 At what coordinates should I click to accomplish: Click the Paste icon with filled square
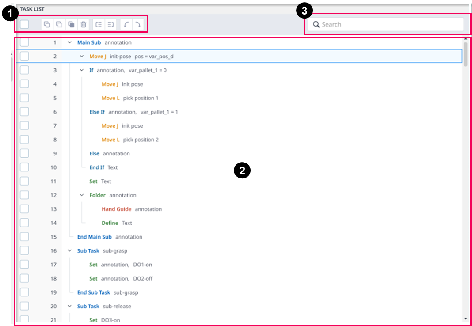72,24
